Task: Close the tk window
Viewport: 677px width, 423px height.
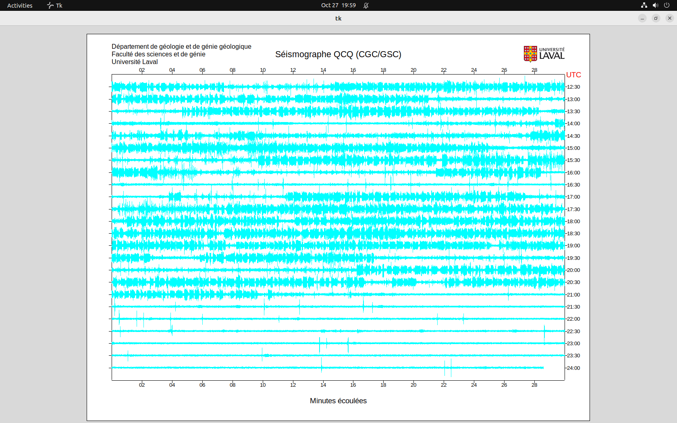Action: point(670,18)
